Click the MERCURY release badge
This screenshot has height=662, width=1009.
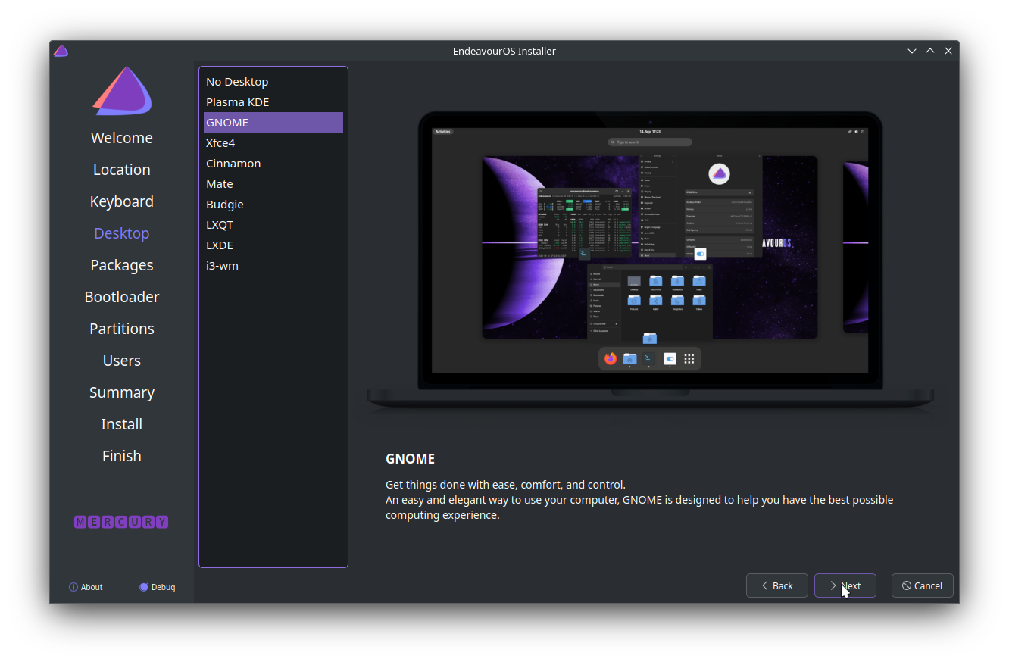(121, 522)
